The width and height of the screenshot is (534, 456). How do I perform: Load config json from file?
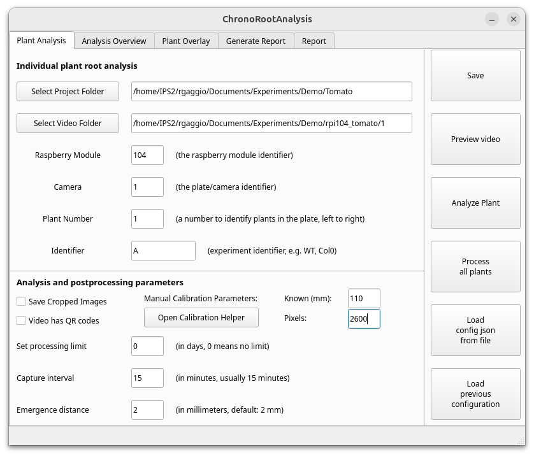coord(475,330)
